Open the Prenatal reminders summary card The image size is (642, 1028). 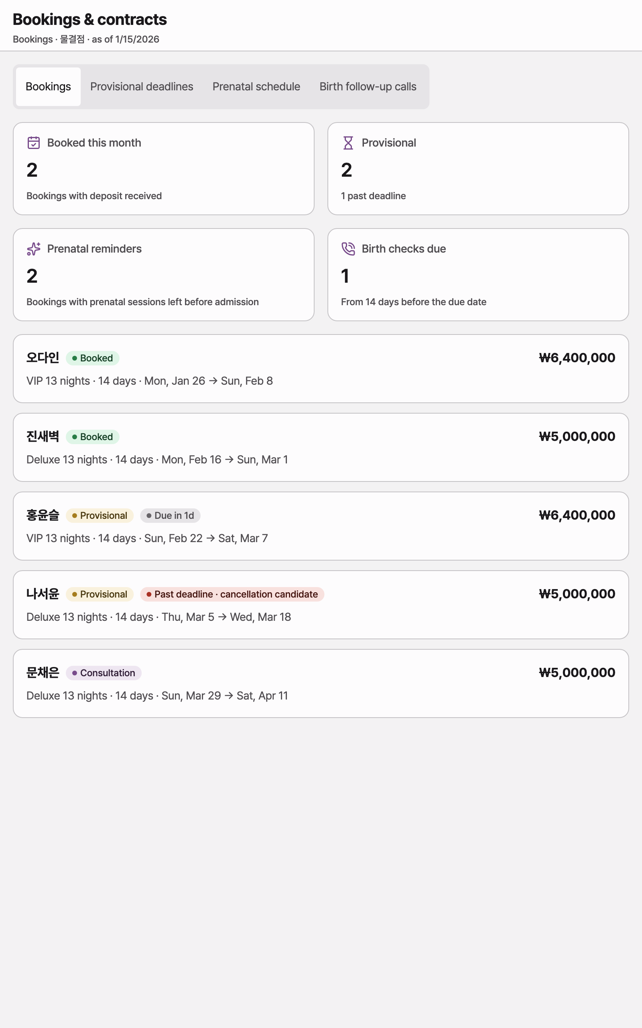coord(164,274)
